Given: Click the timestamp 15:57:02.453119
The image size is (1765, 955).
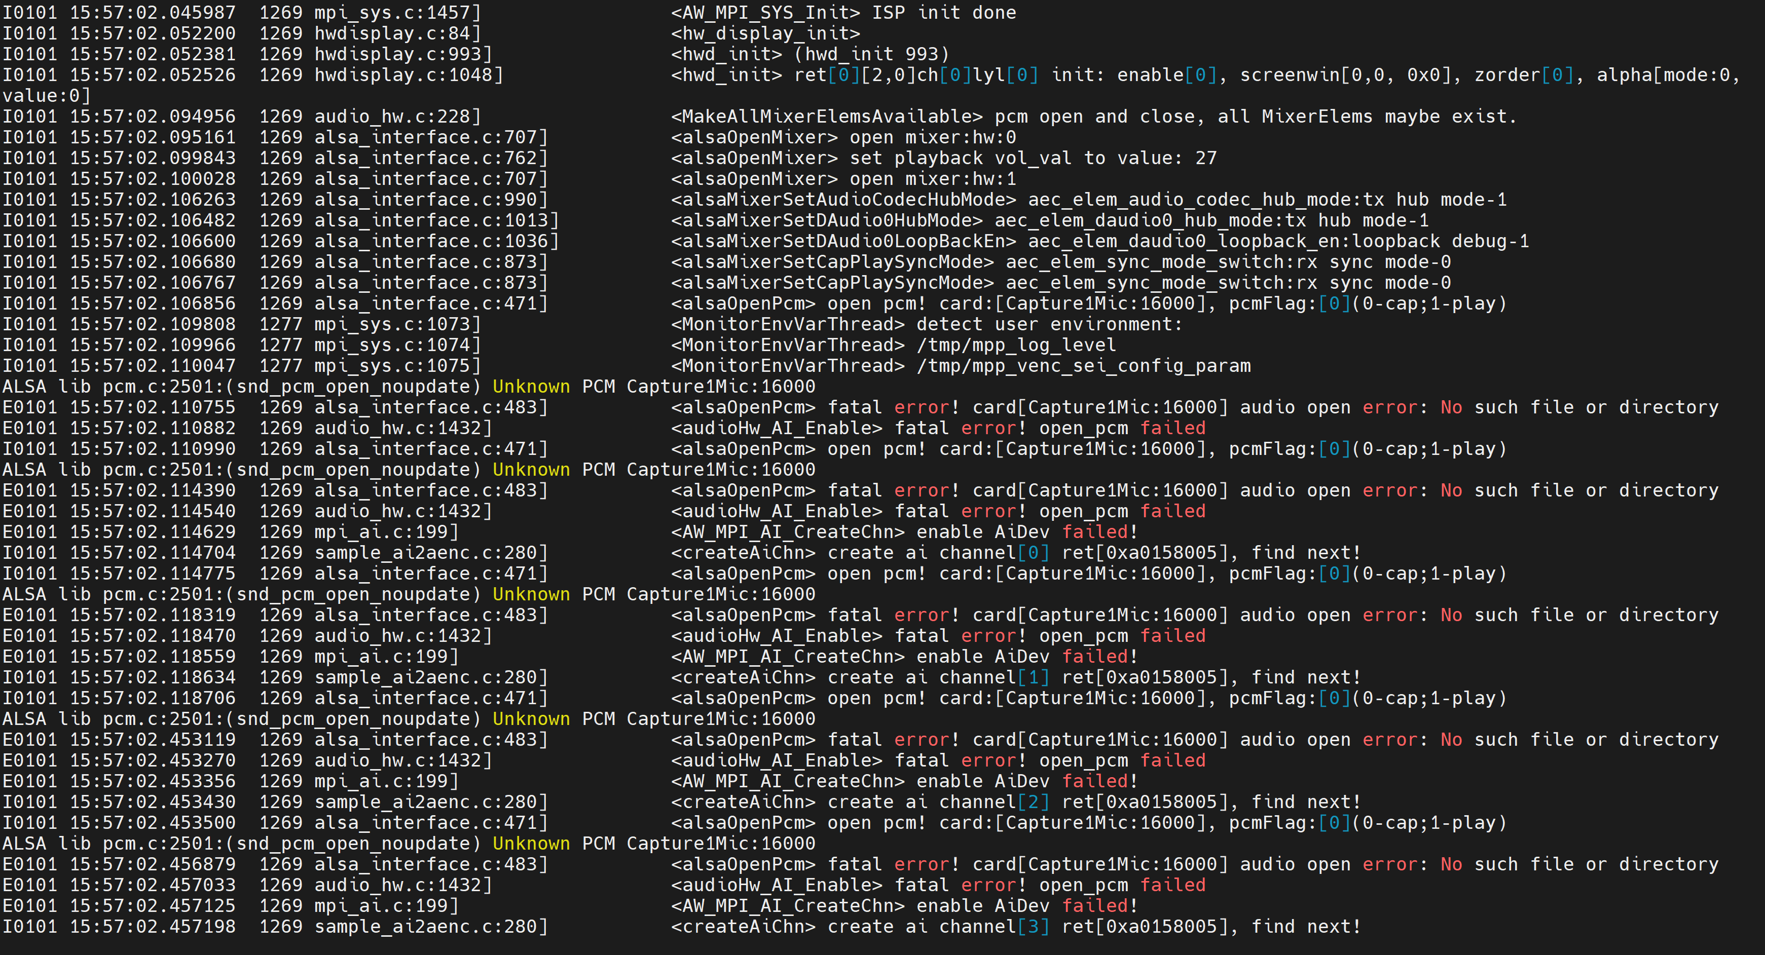Looking at the screenshot, I should click(x=152, y=739).
